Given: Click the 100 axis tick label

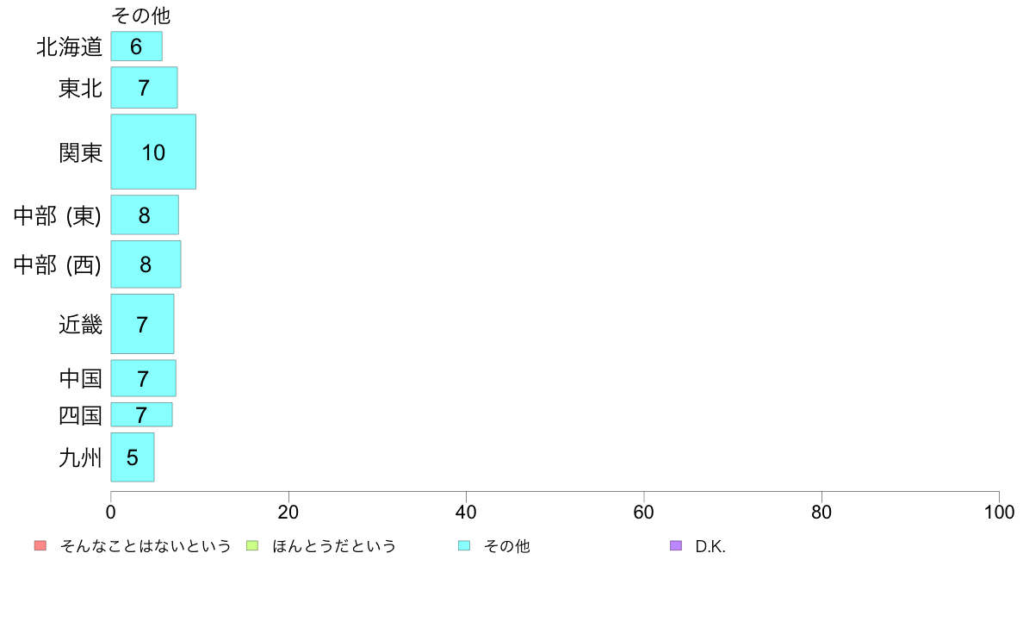Looking at the screenshot, I should (x=999, y=512).
